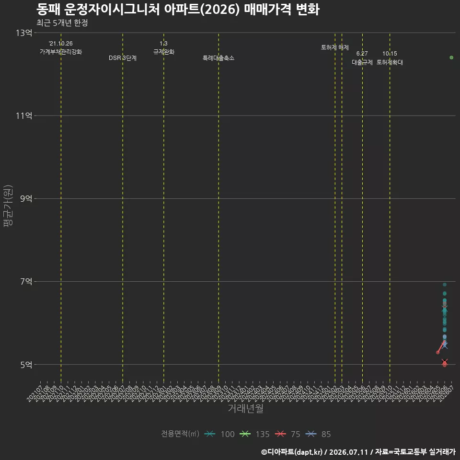Select the x-axis title 거래년월
Viewport: 460px width, 460px height.
[245, 408]
